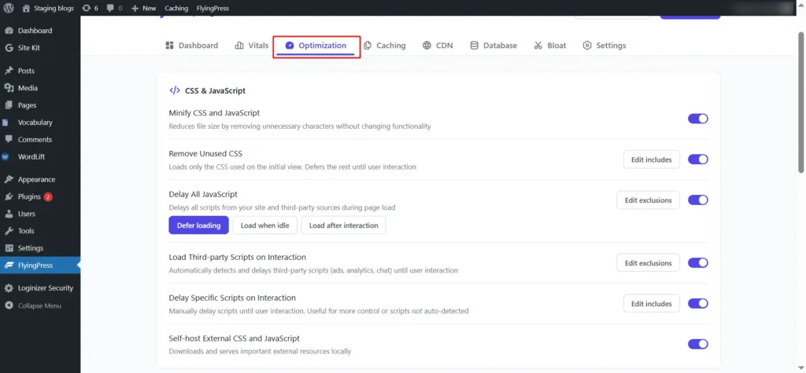Screen dimensions: 806x373
Task: Click the WordPress logo icon in admin bar
Action: pyautogui.click(x=9, y=8)
